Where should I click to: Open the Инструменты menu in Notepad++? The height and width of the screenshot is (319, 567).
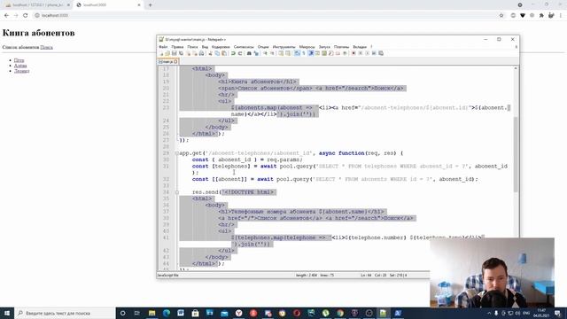tap(283, 47)
